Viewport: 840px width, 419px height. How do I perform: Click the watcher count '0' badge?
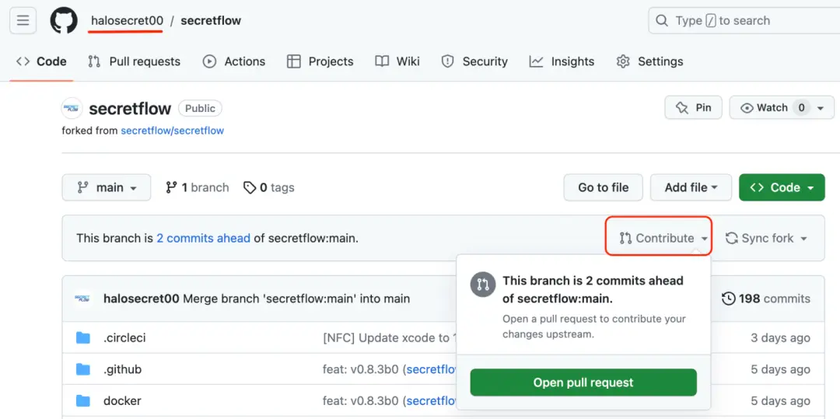(801, 108)
